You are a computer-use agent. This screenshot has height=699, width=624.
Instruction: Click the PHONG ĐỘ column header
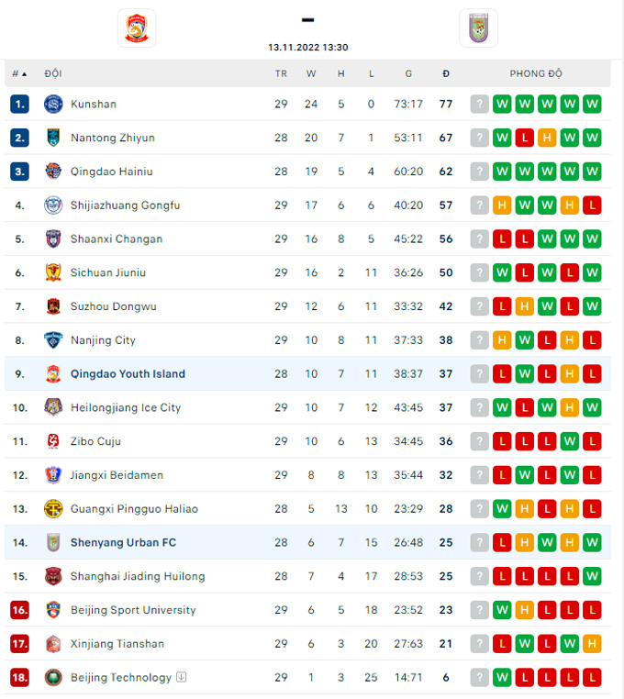536,73
